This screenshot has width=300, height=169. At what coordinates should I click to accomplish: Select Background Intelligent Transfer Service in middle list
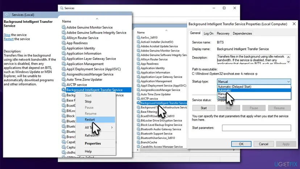tap(163, 103)
